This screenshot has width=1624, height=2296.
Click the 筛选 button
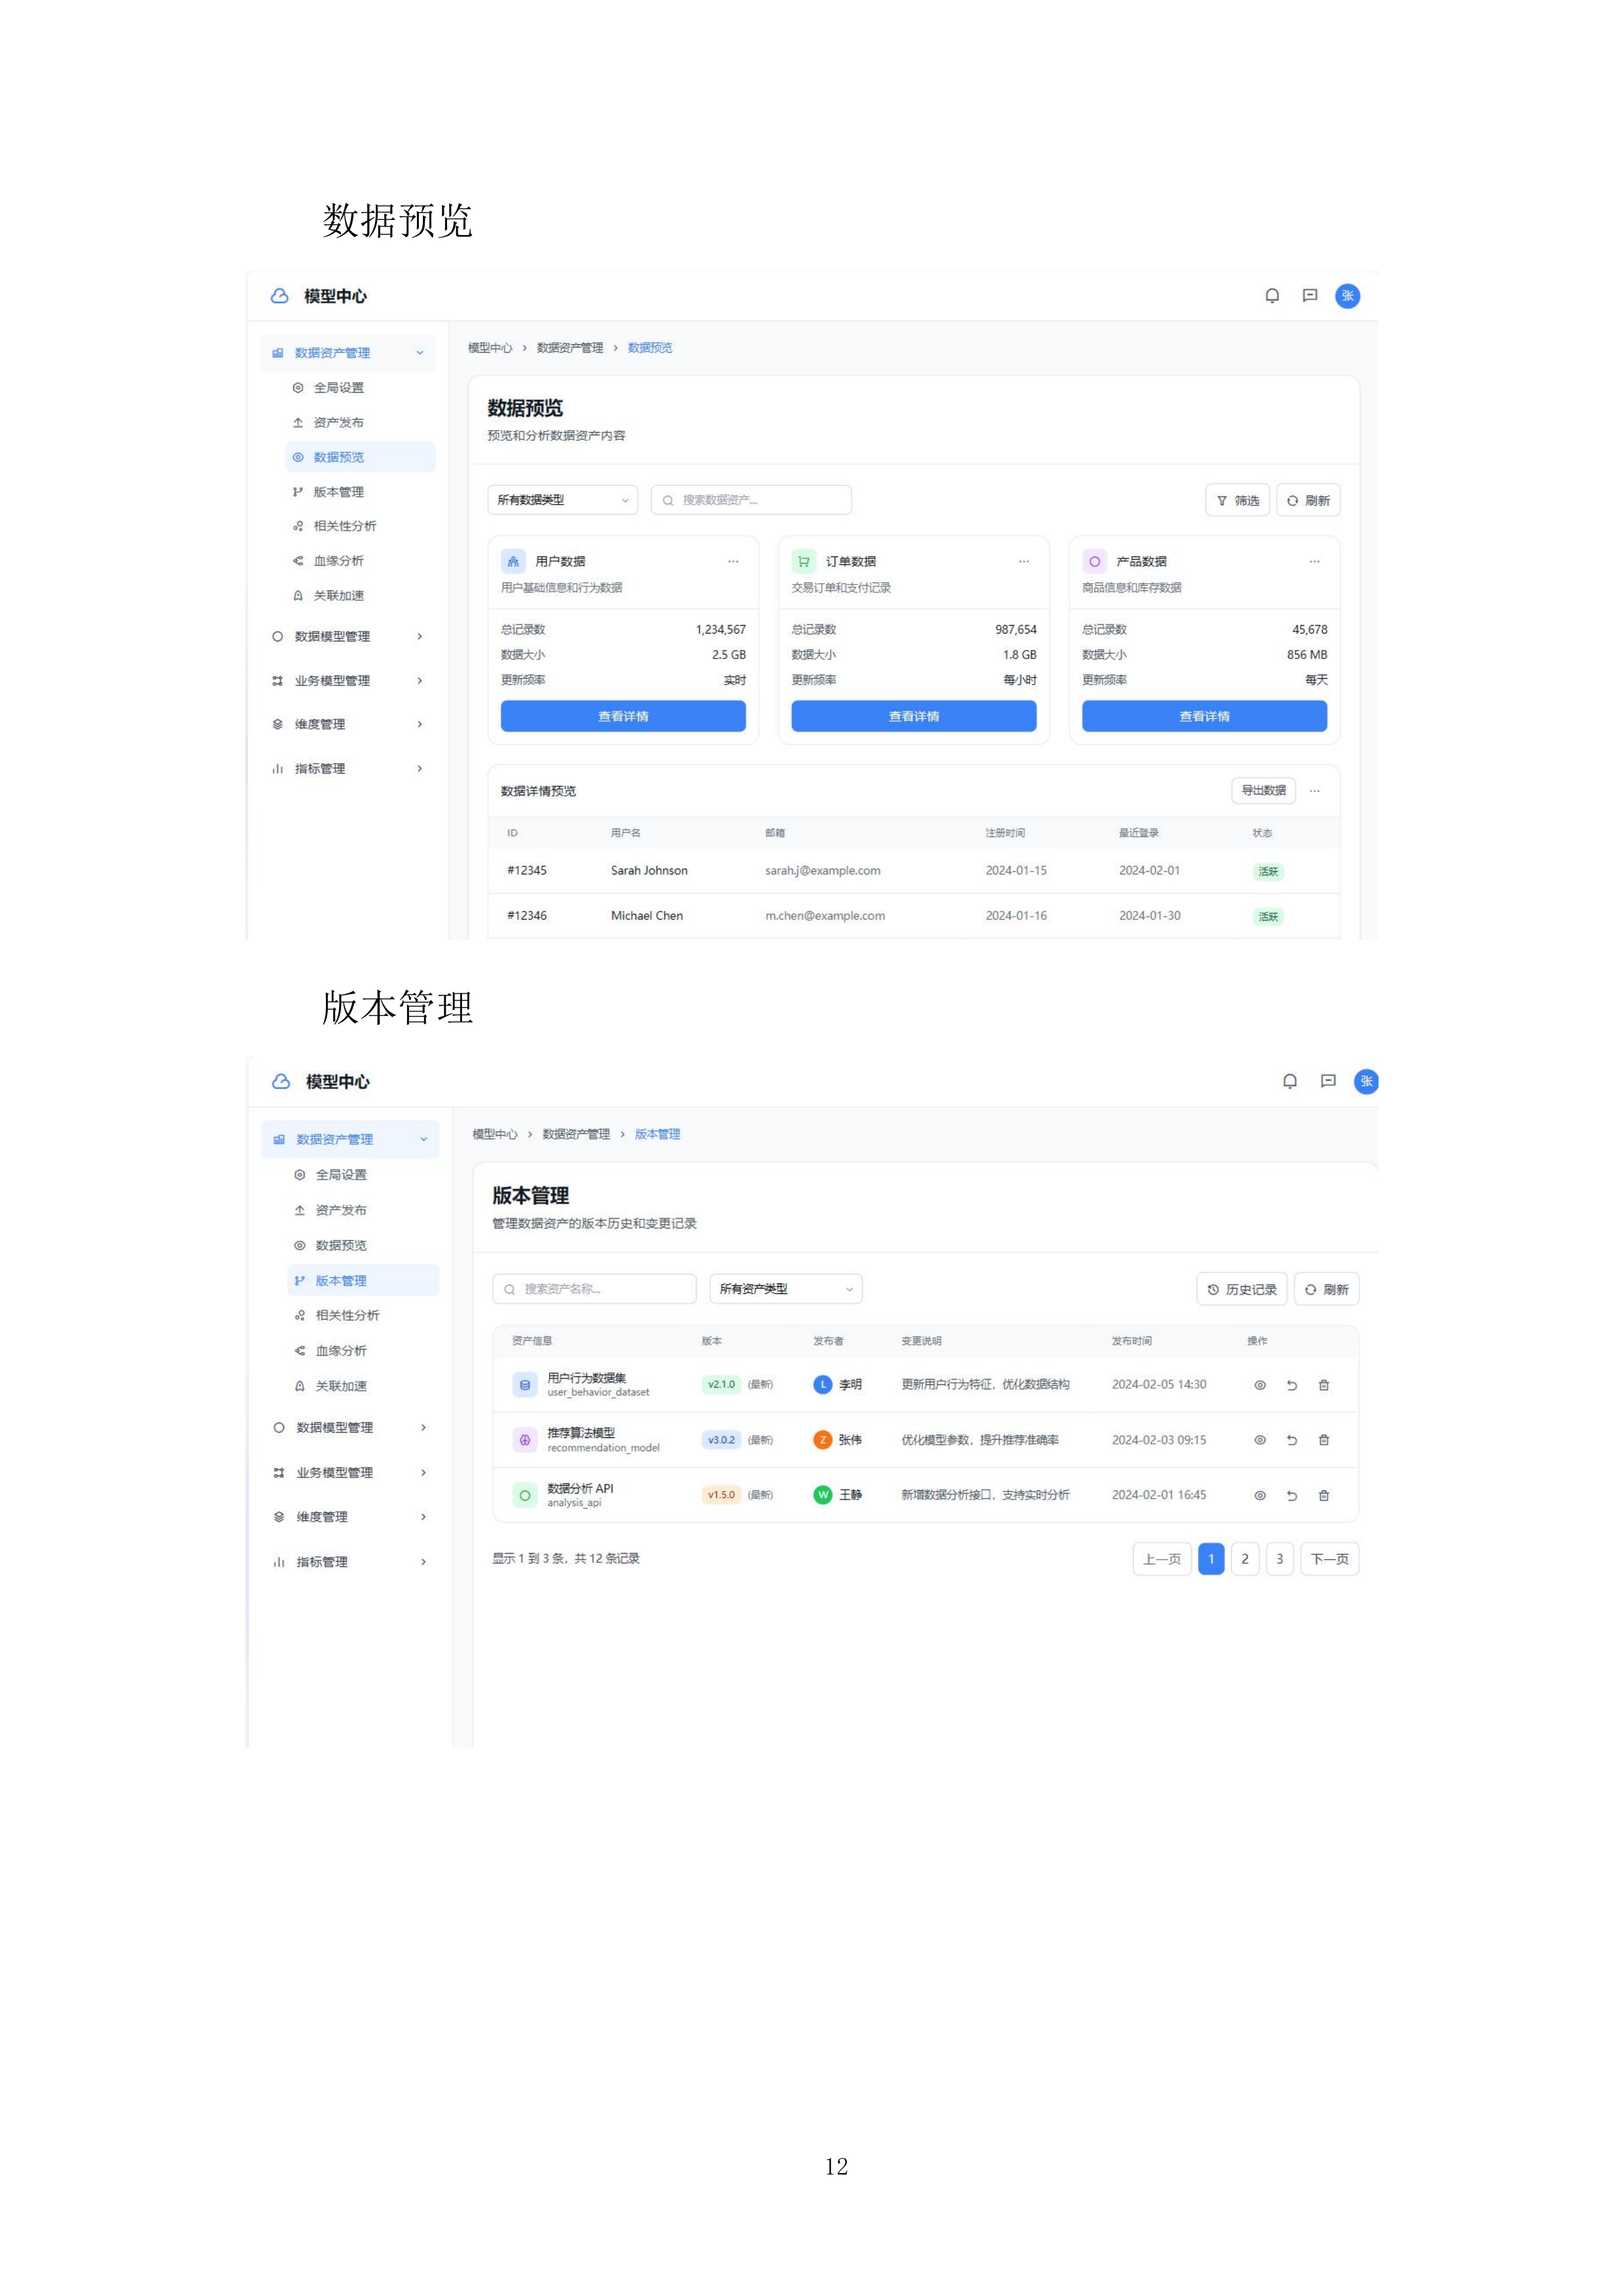click(1237, 500)
